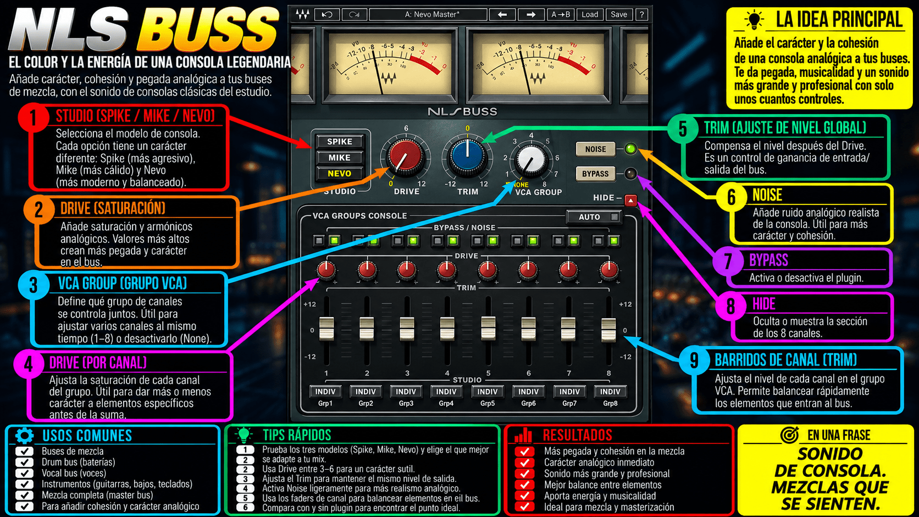Select the MIKE studio model
Screen dimensions: 919x517
point(340,158)
